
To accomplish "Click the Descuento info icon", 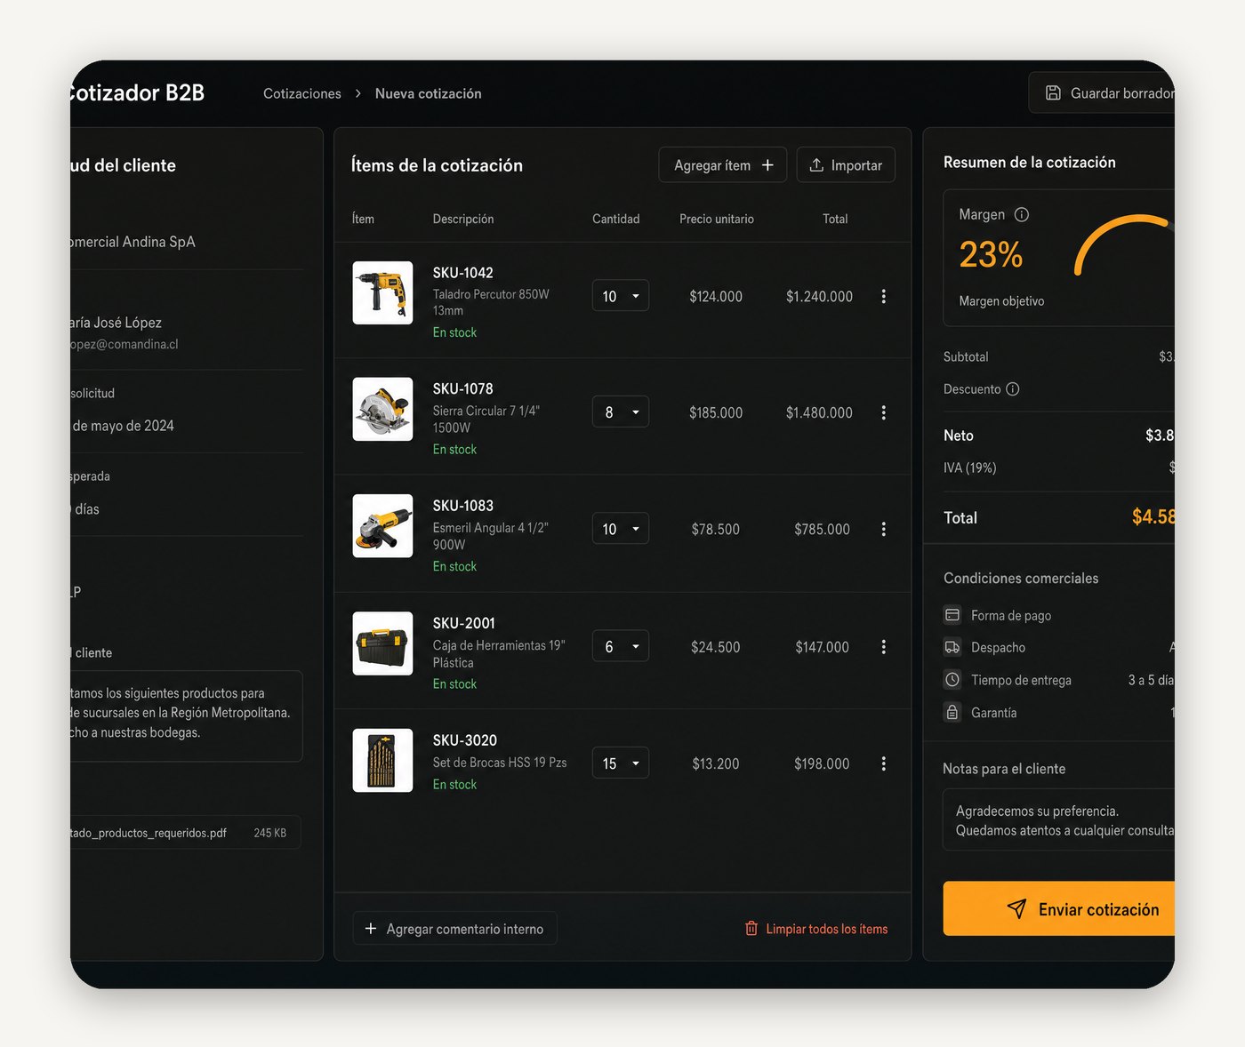I will tap(1012, 388).
